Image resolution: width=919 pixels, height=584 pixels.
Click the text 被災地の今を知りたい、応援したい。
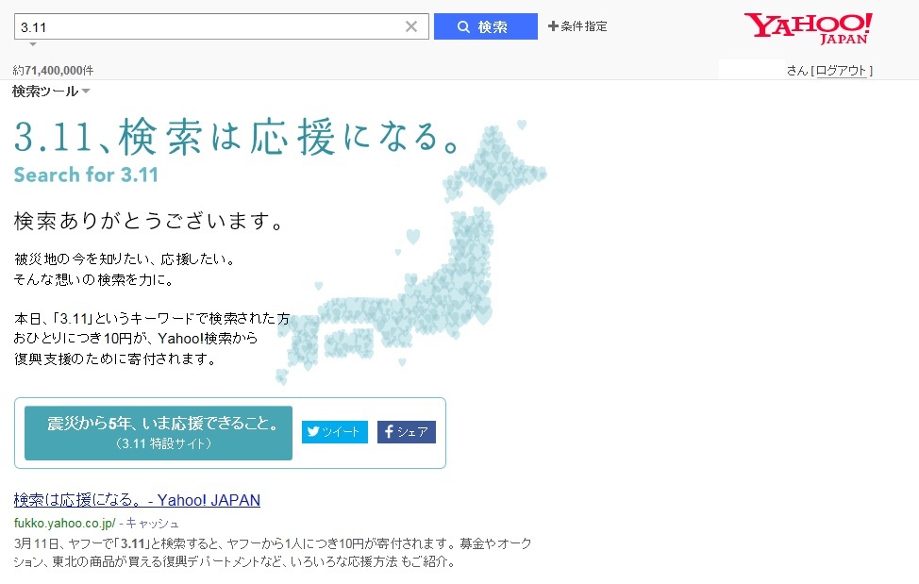[x=125, y=259]
